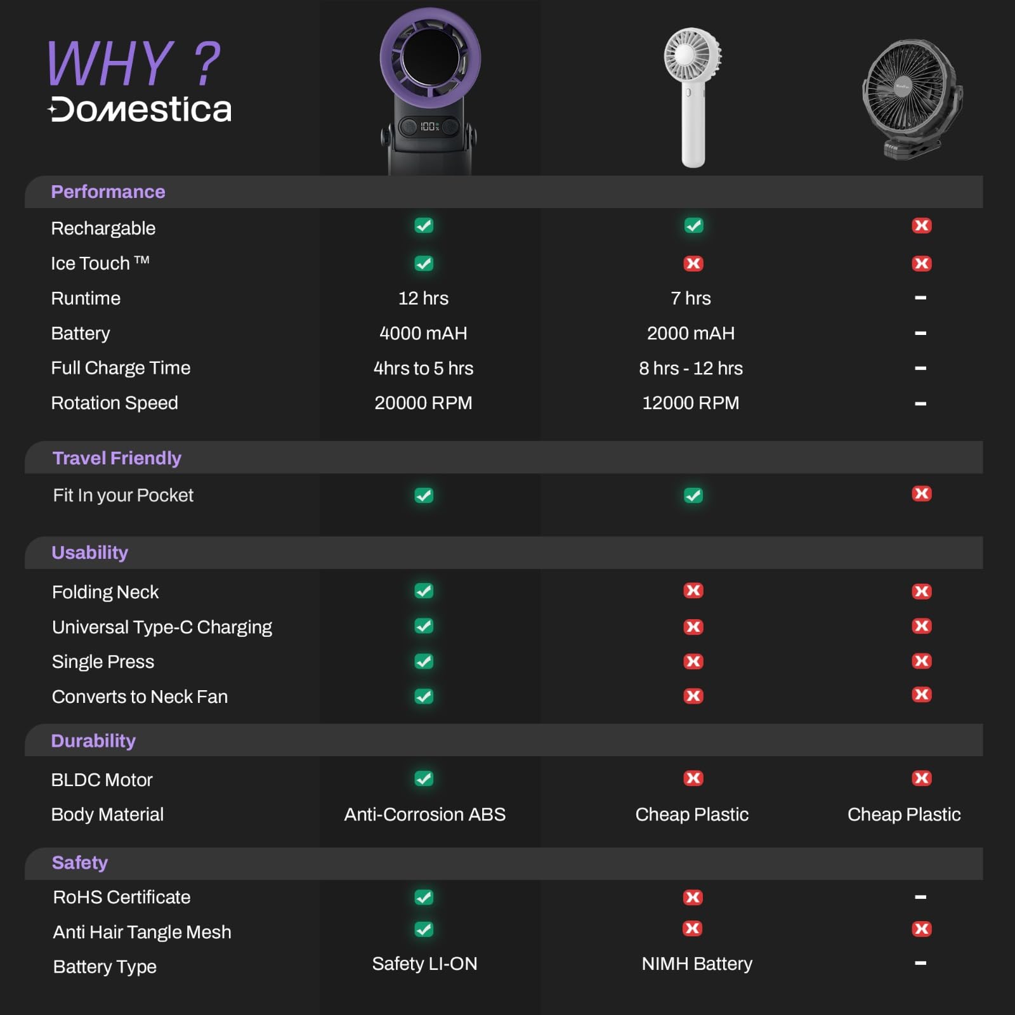The height and width of the screenshot is (1015, 1015).
Task: Click the green check for Anti Hair Tangle Mesh
Action: (424, 929)
